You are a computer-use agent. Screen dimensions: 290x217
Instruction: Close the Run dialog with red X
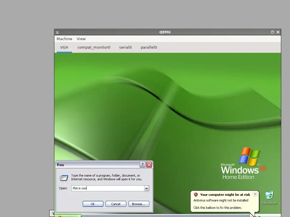pyautogui.click(x=149, y=165)
